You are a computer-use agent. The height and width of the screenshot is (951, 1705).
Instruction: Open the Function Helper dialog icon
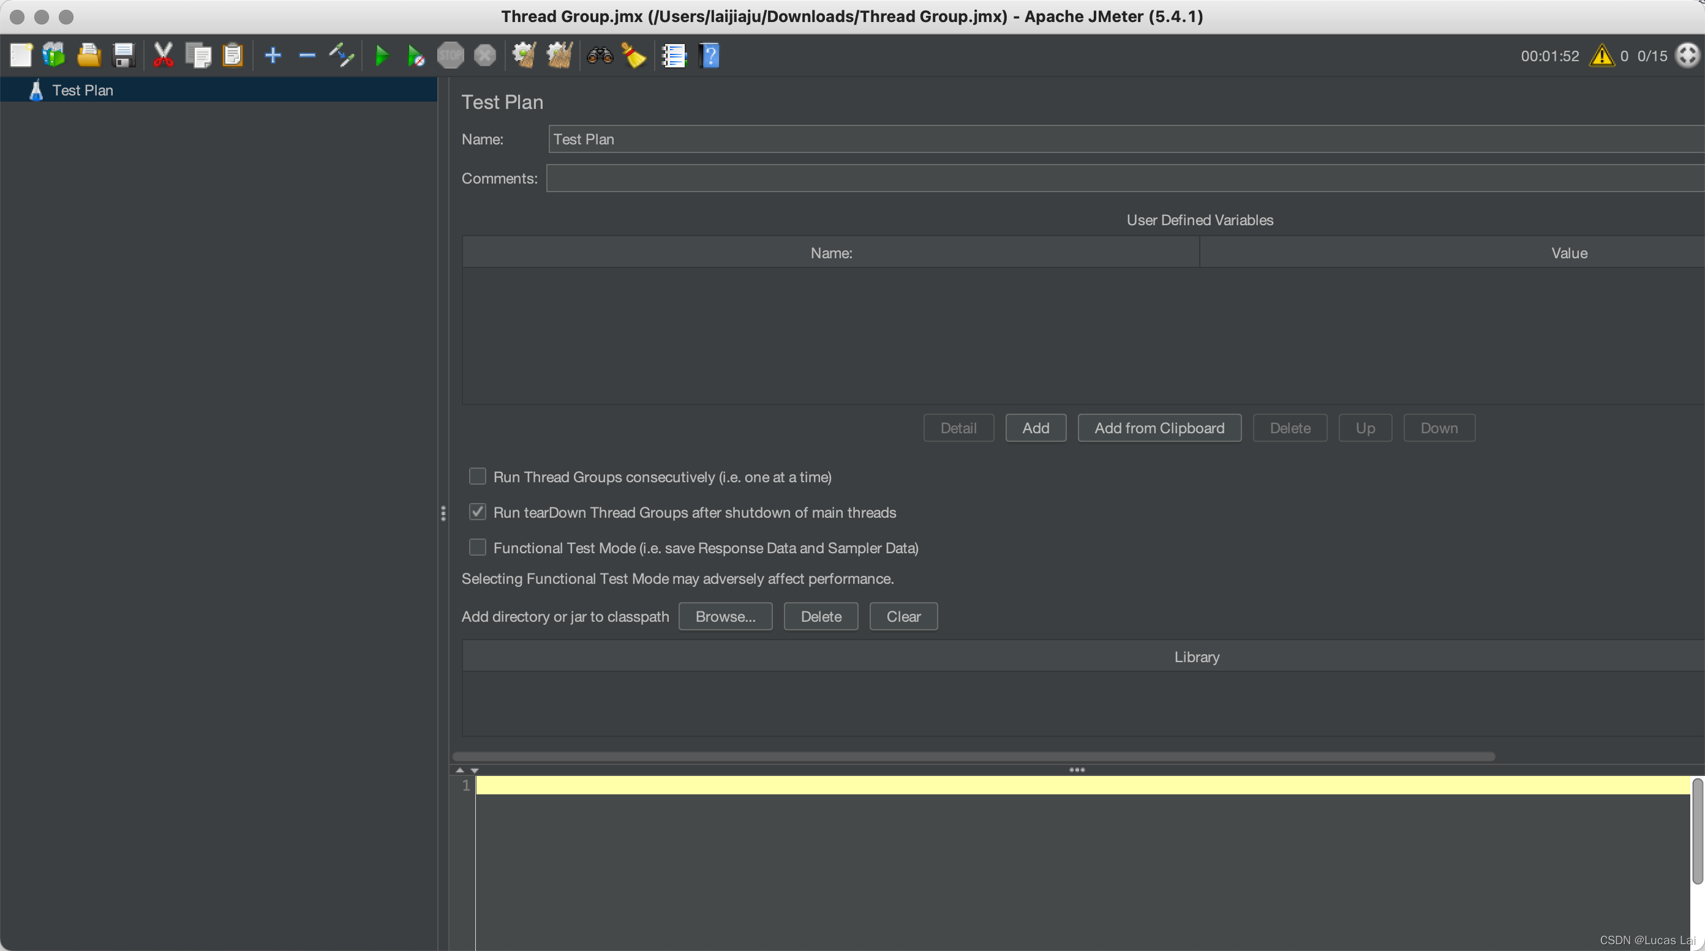pyautogui.click(x=673, y=56)
